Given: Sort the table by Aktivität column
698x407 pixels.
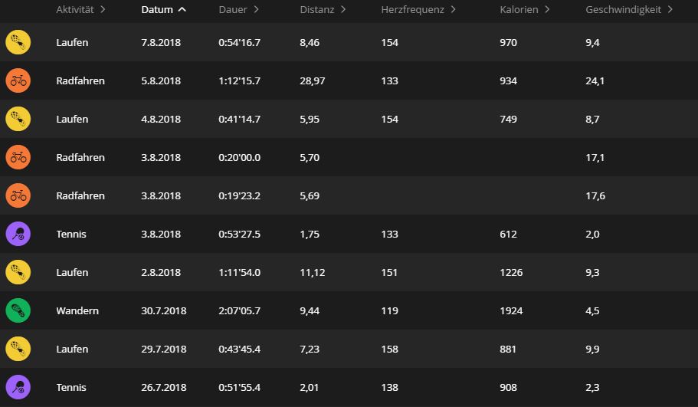Looking at the screenshot, I should 80,10.
